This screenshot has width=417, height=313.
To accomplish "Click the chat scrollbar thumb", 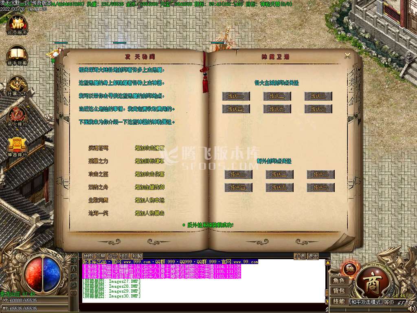I will click(x=328, y=292).
